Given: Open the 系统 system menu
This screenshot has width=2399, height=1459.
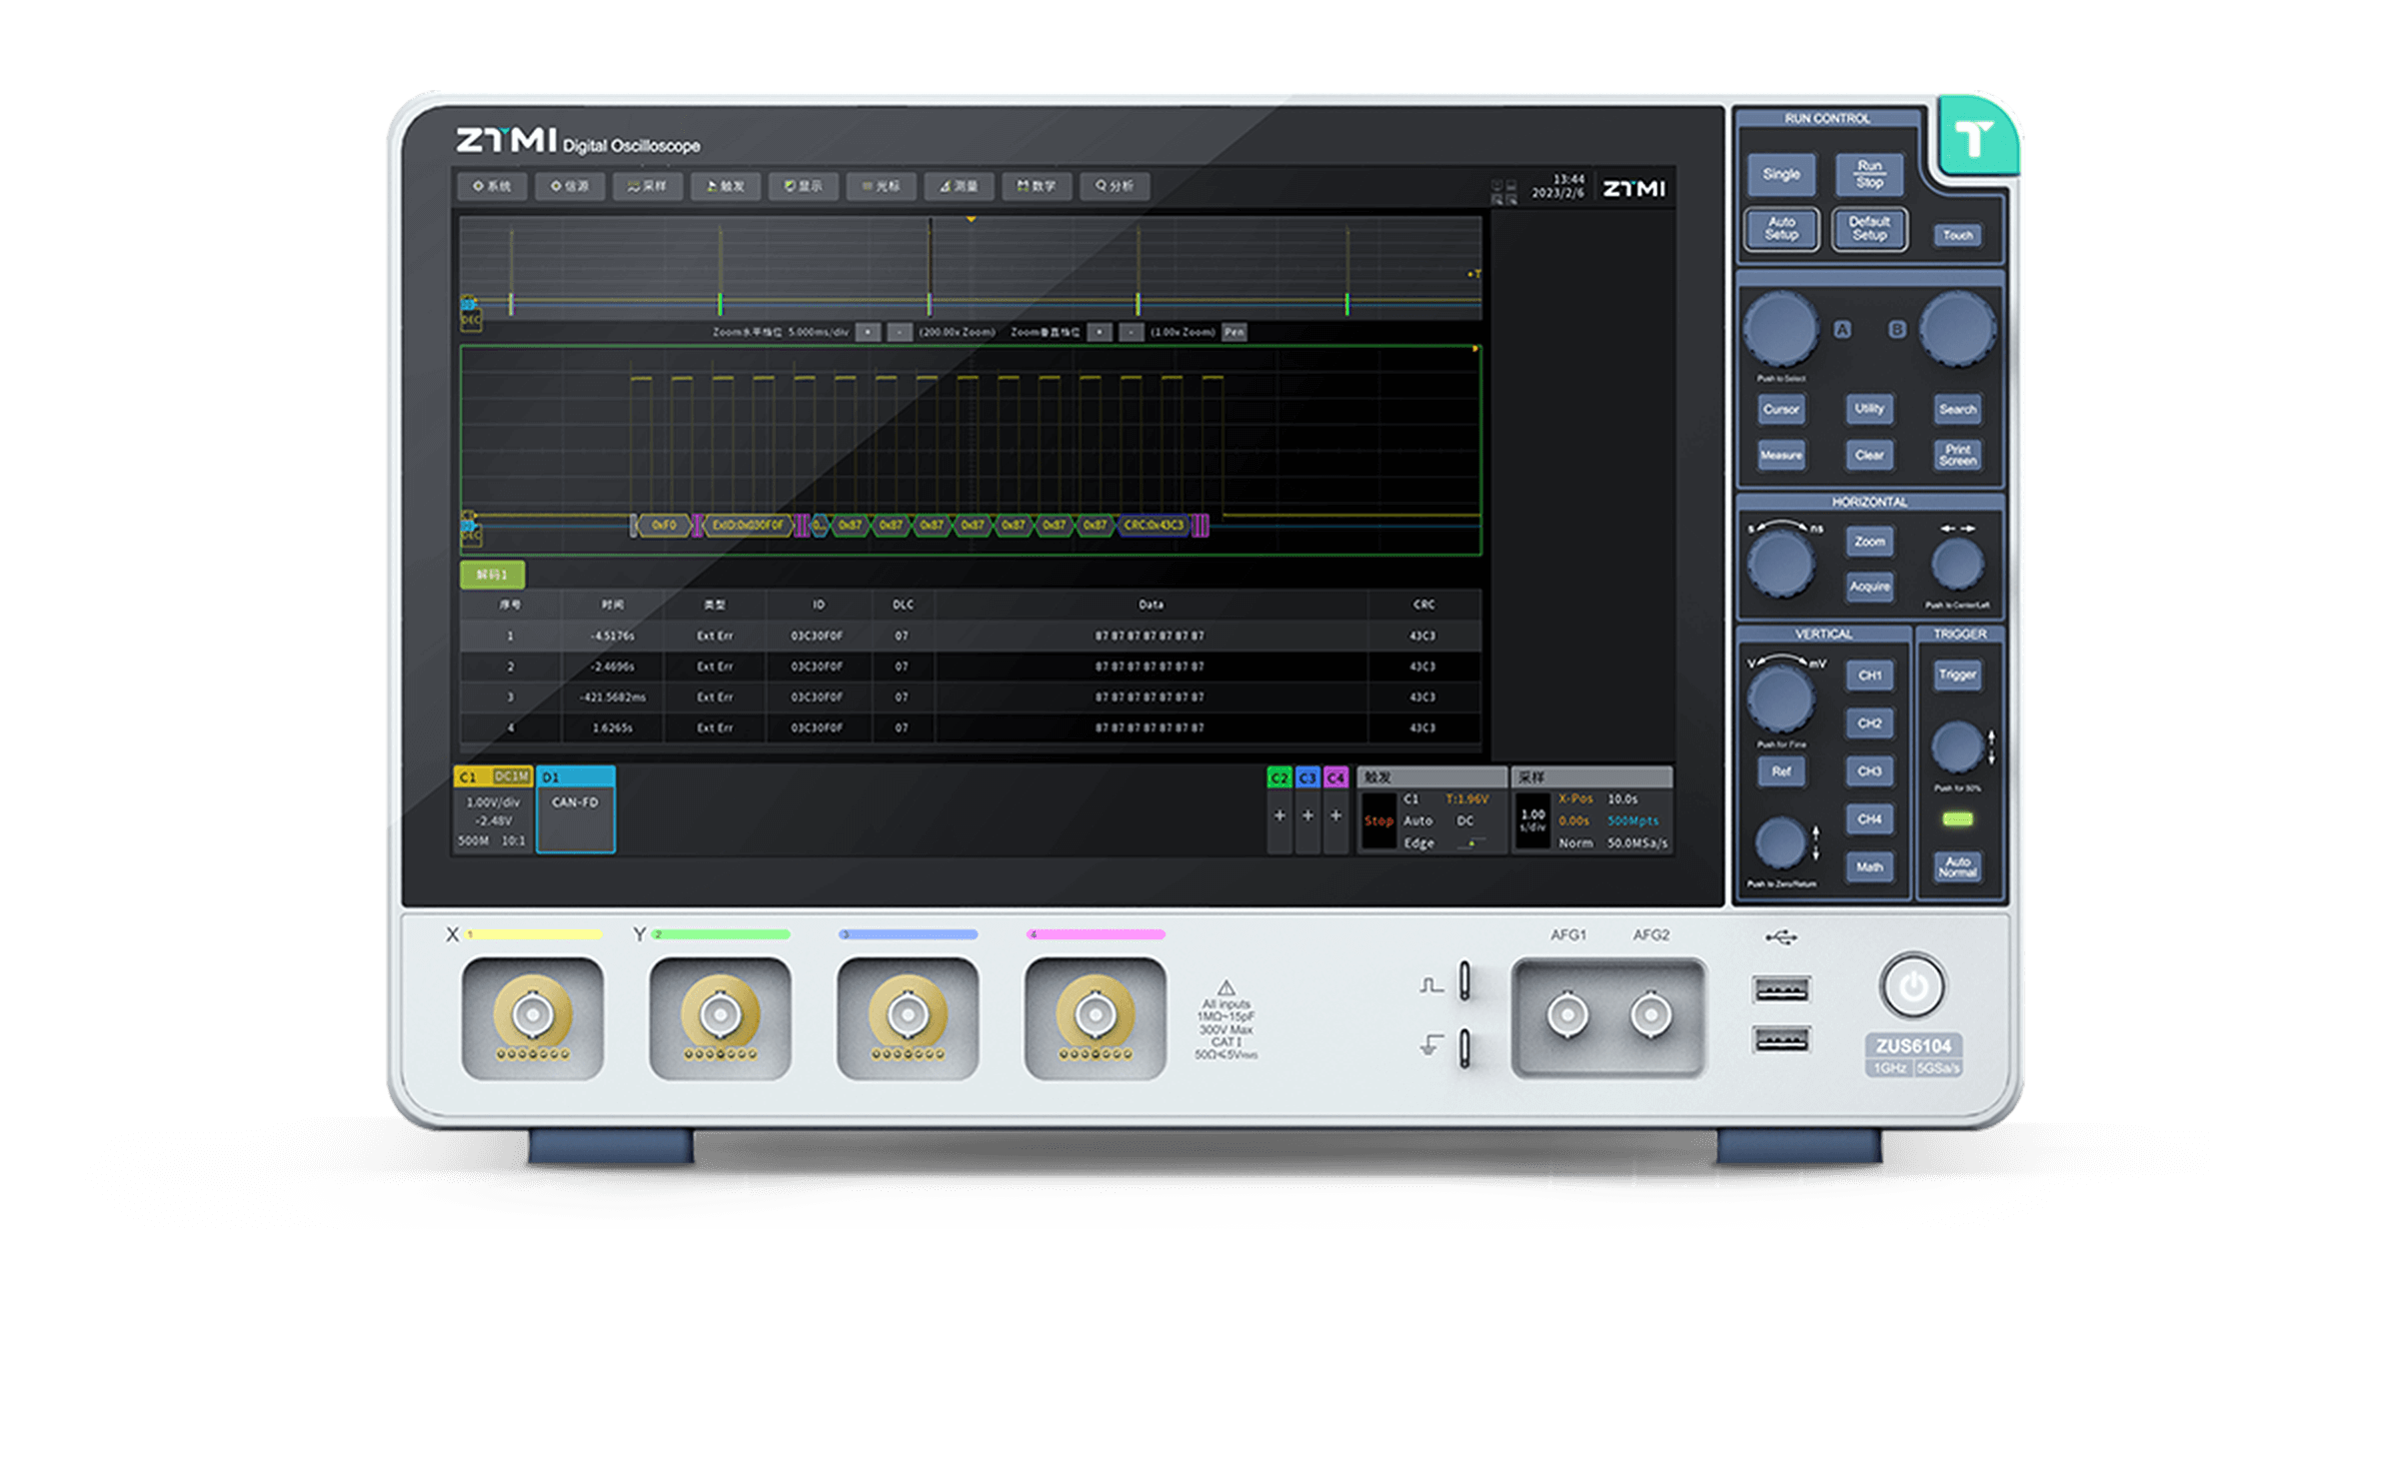Looking at the screenshot, I should [492, 186].
